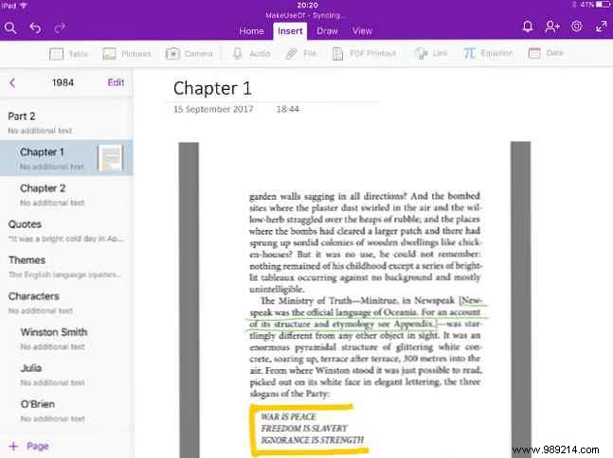Open the Part 2 page
This screenshot has height=458, width=613.
point(66,123)
